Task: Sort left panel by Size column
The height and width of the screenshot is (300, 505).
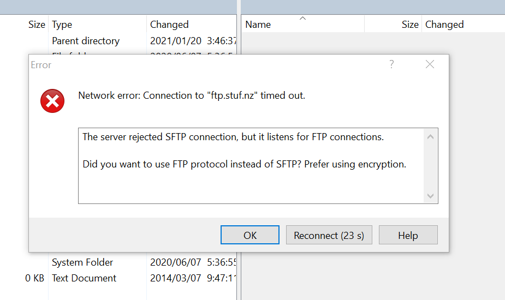Action: tap(37, 25)
